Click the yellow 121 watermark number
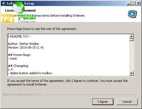 tap(8, 18)
